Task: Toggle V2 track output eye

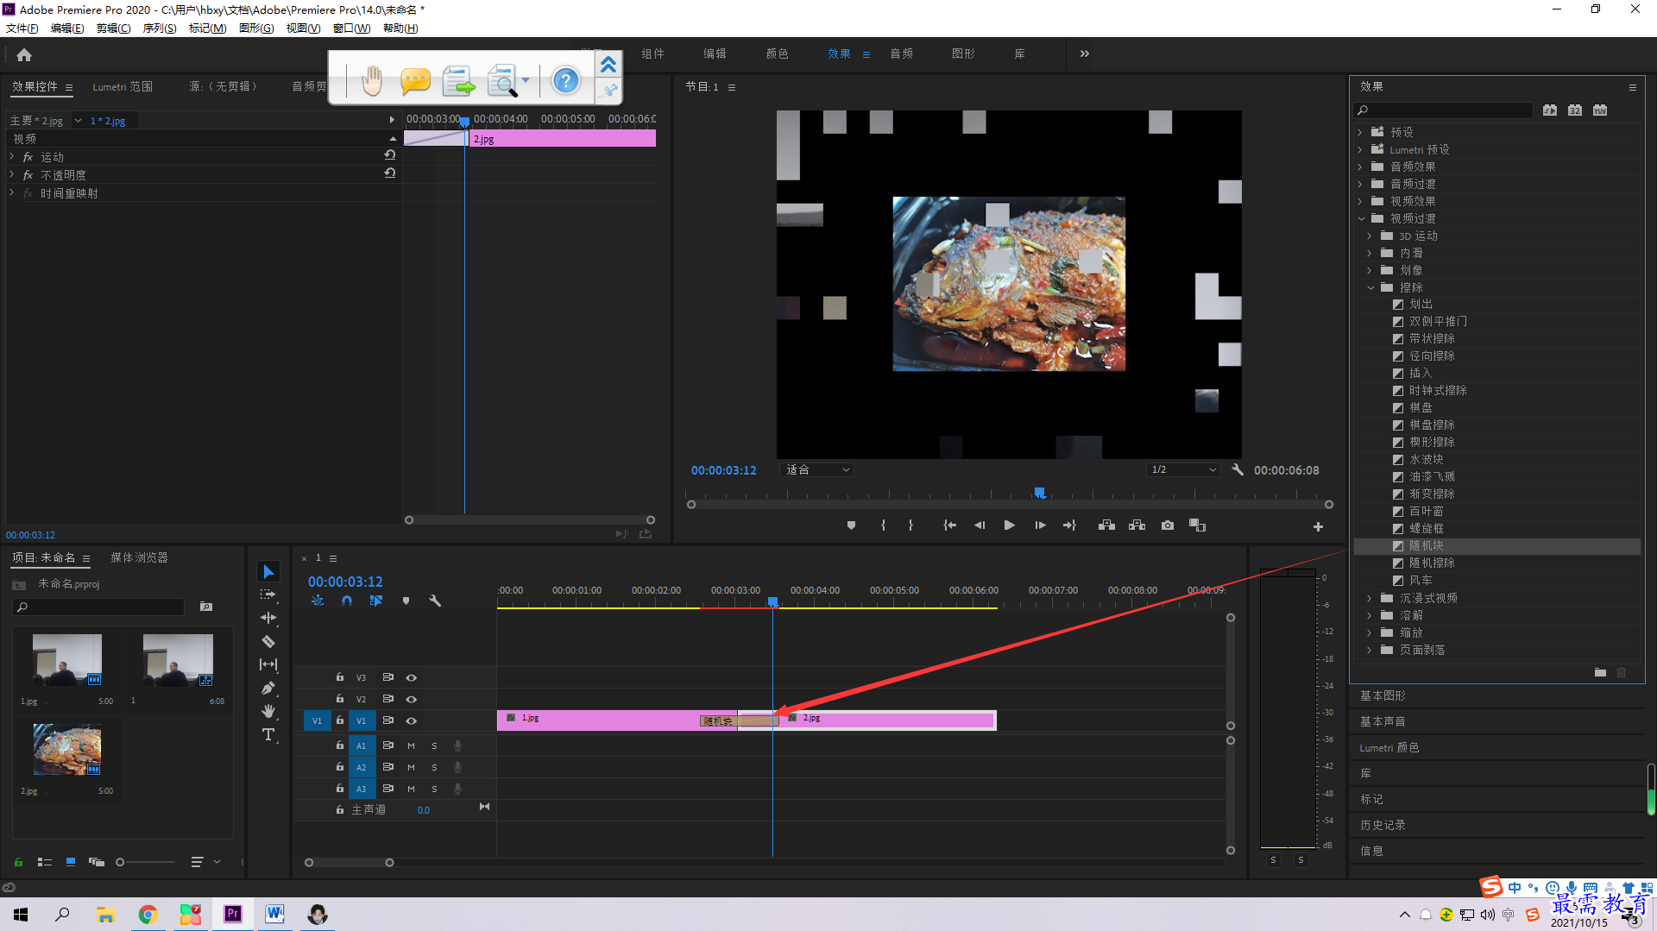Action: [x=412, y=699]
